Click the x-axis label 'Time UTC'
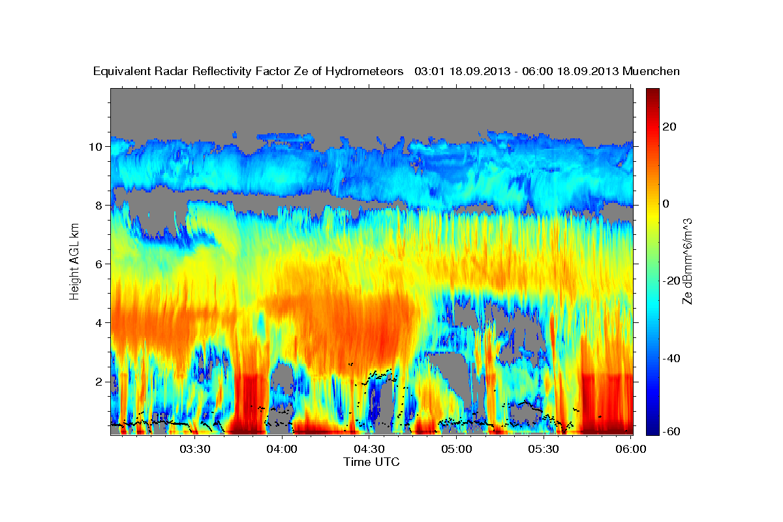The height and width of the screenshot is (522, 783). (371, 462)
